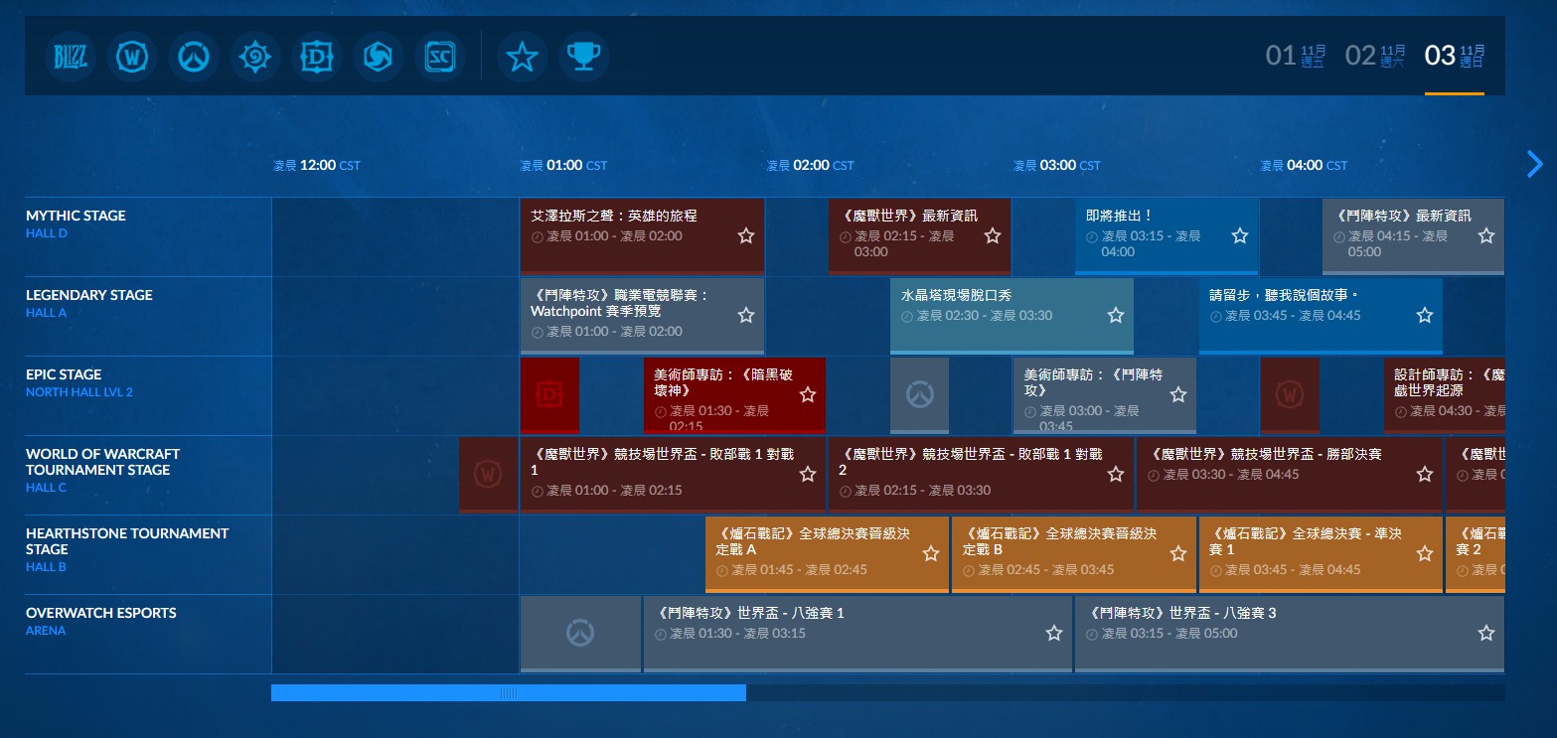Filter schedule by World of Warcraft icon
This screenshot has height=738, width=1557.
[x=132, y=57]
